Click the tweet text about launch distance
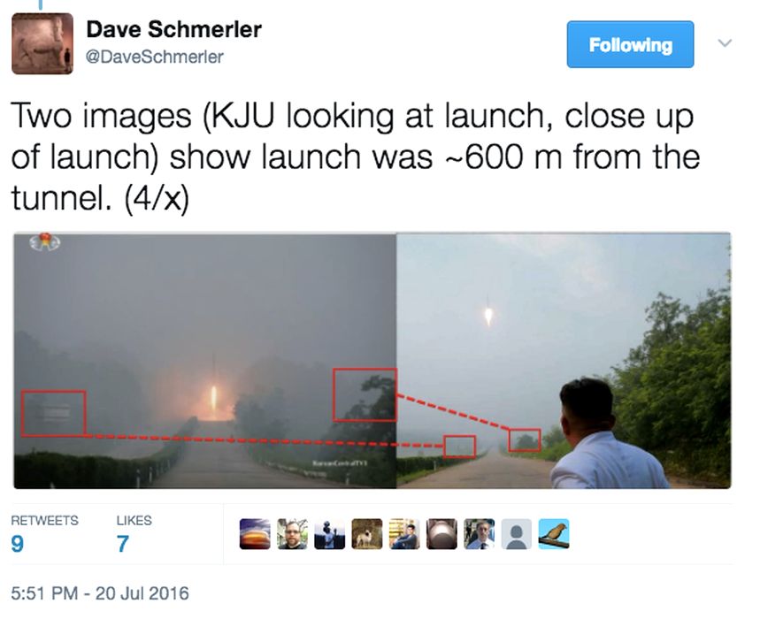The image size is (760, 619). (x=356, y=157)
